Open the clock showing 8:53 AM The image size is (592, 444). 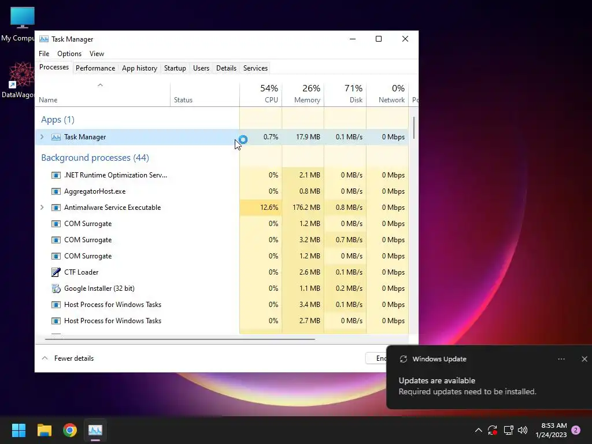point(551,430)
